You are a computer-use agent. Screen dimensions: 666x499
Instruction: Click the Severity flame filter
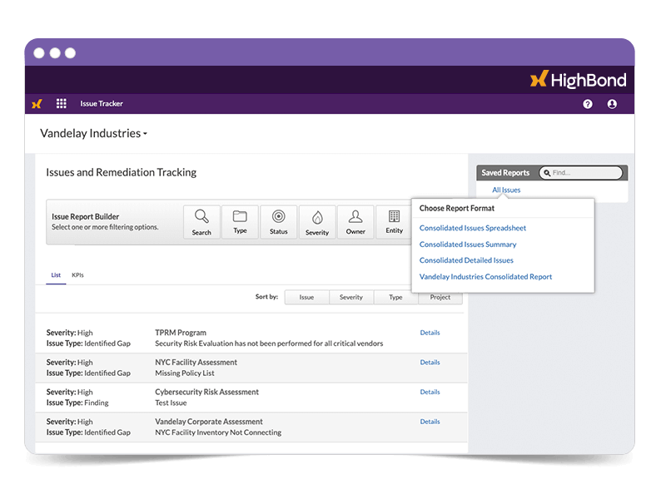click(317, 222)
